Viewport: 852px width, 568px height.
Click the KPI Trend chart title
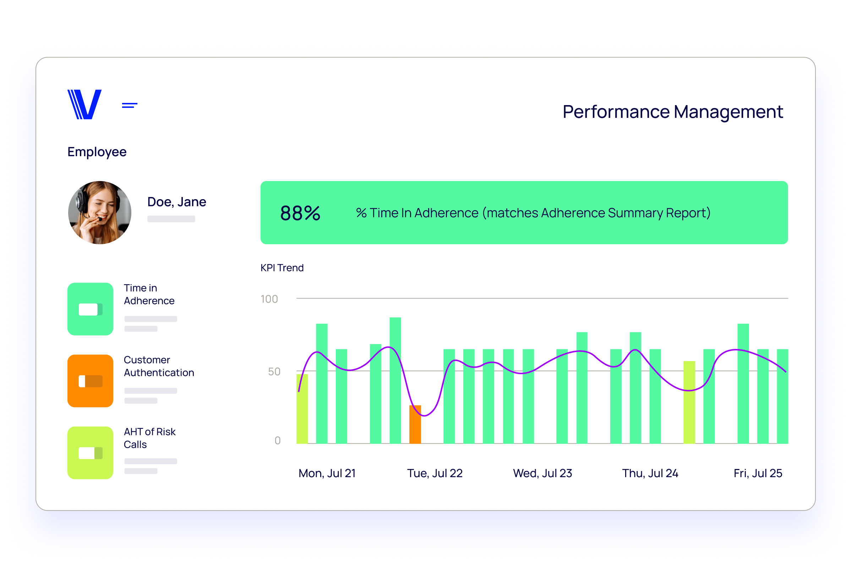(282, 268)
